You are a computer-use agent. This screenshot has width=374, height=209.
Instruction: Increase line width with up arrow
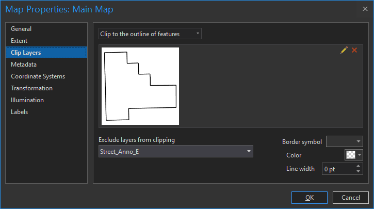point(359,166)
